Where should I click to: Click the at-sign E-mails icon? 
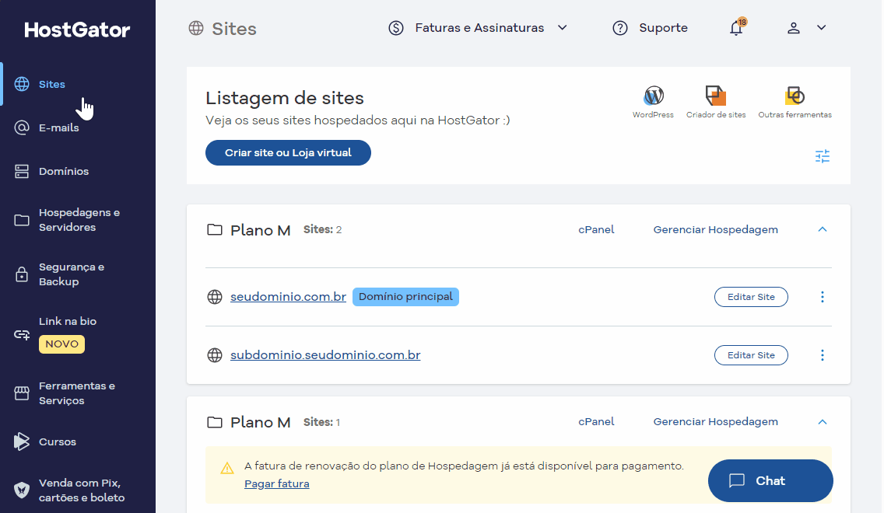click(22, 127)
